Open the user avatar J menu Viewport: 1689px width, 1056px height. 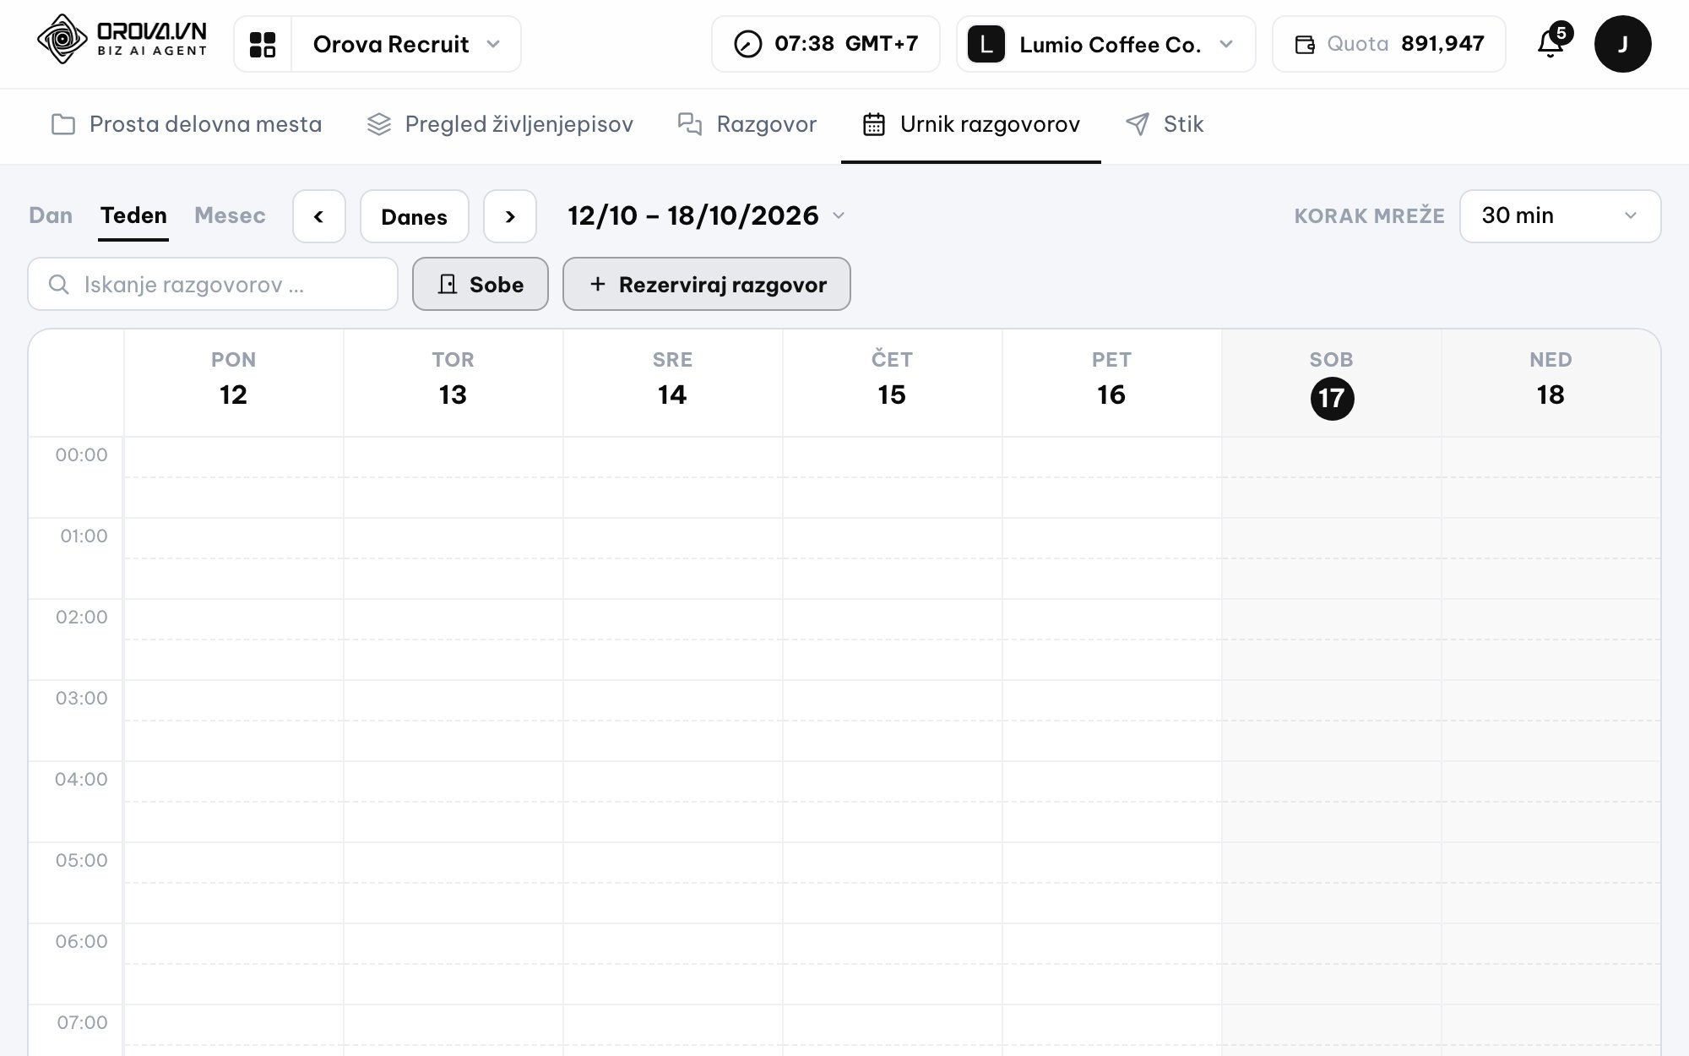point(1622,44)
